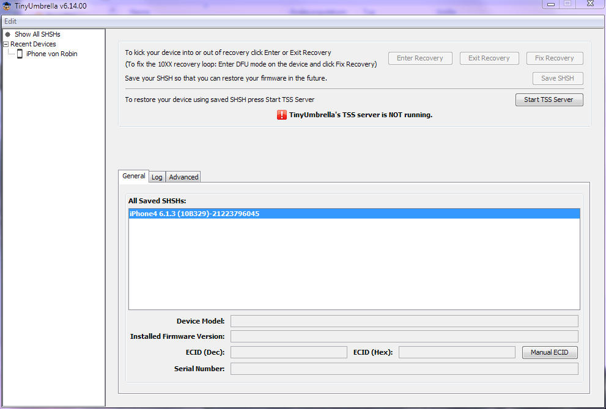
Task: Minimize the TinyUmbrella window
Action: tap(551, 4)
